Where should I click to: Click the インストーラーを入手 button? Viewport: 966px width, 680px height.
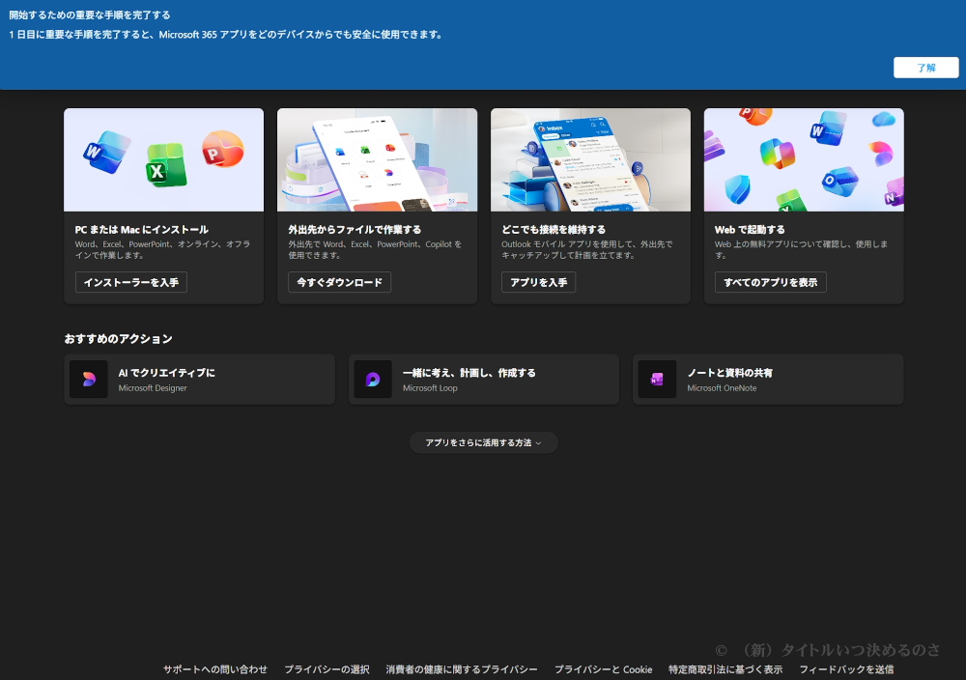[x=131, y=282]
